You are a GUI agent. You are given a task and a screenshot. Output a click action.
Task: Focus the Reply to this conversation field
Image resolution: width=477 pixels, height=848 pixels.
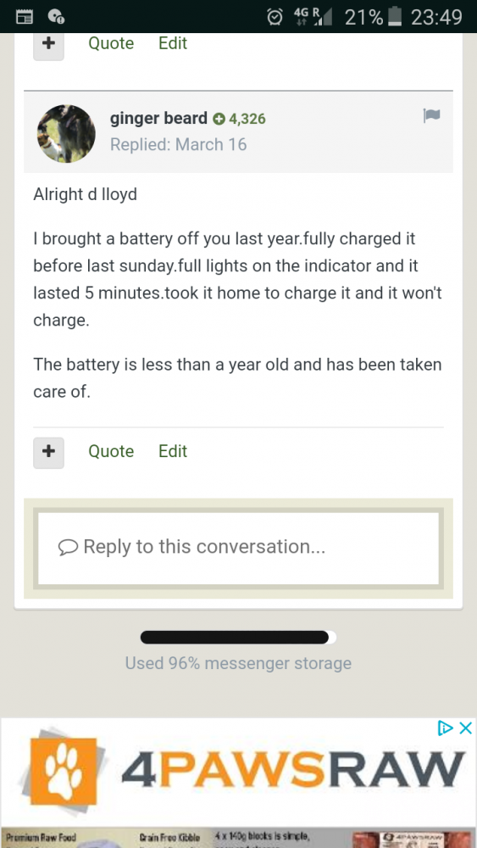click(238, 548)
